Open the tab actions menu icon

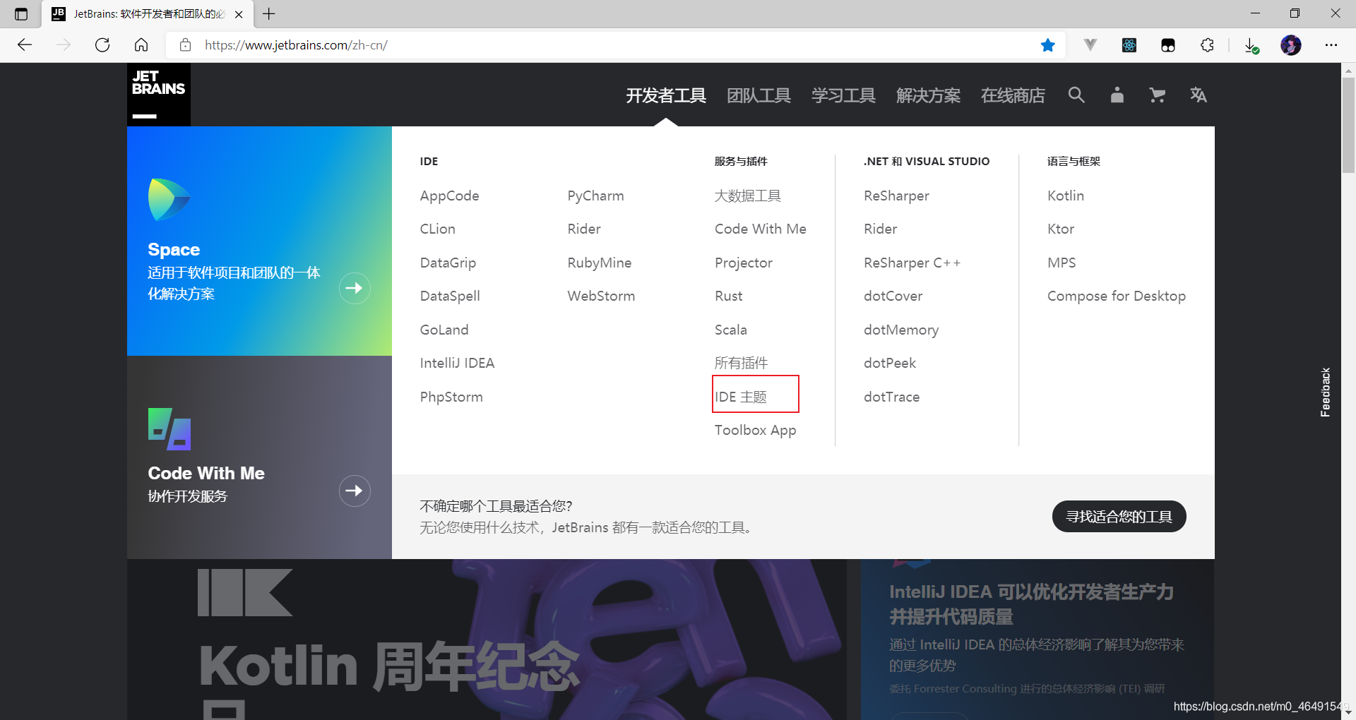tap(21, 14)
